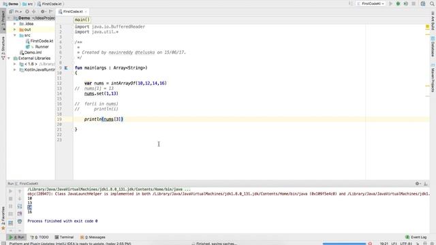The height and width of the screenshot is (245, 436).
Task: Open the TODO tool window tab
Action: (40, 238)
